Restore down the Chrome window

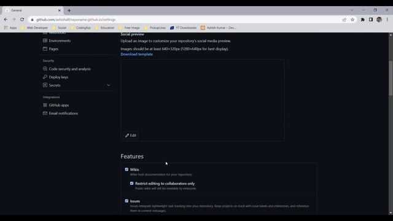point(375,10)
